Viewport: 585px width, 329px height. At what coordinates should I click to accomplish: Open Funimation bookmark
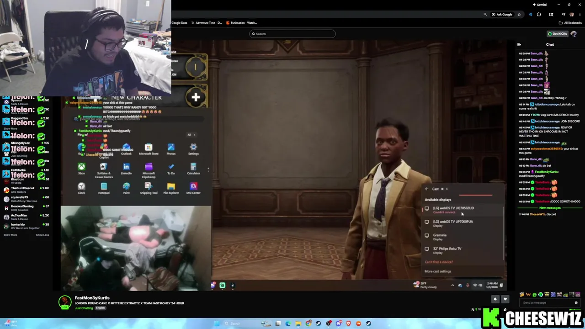[x=242, y=23]
